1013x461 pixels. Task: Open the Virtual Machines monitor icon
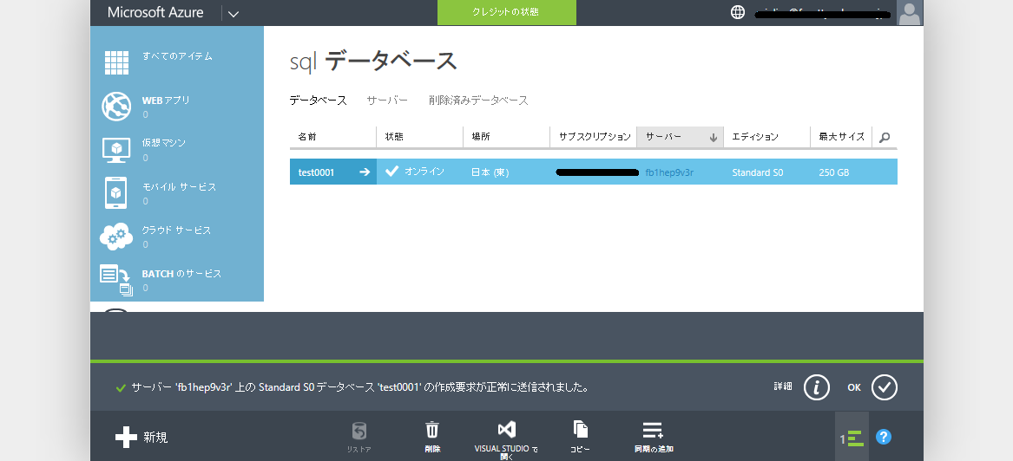(117, 150)
